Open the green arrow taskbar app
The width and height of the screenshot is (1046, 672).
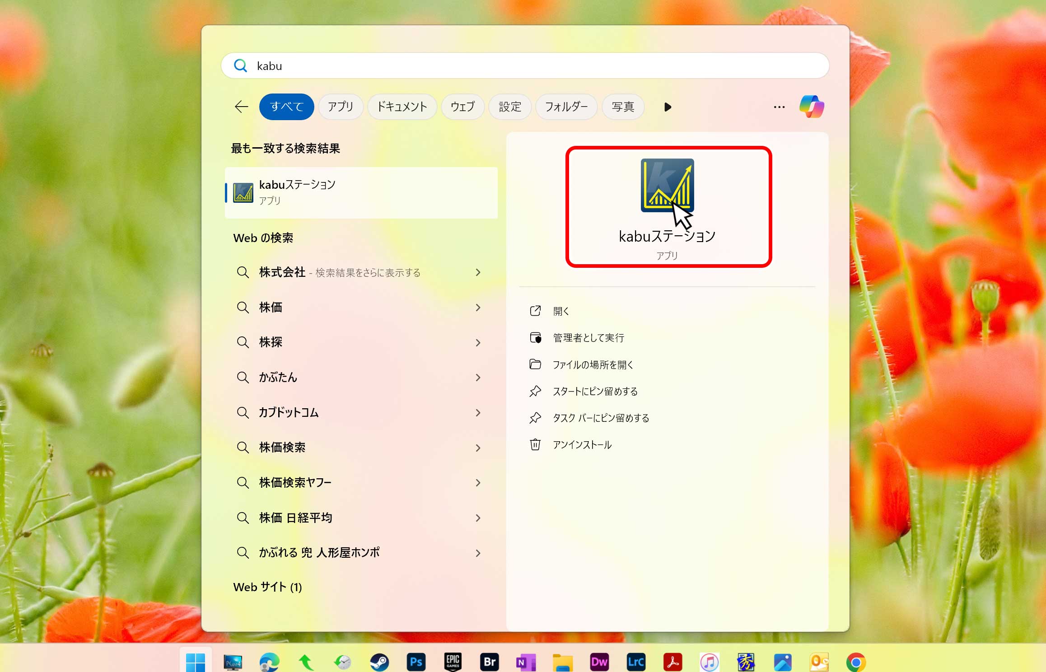[x=306, y=663]
